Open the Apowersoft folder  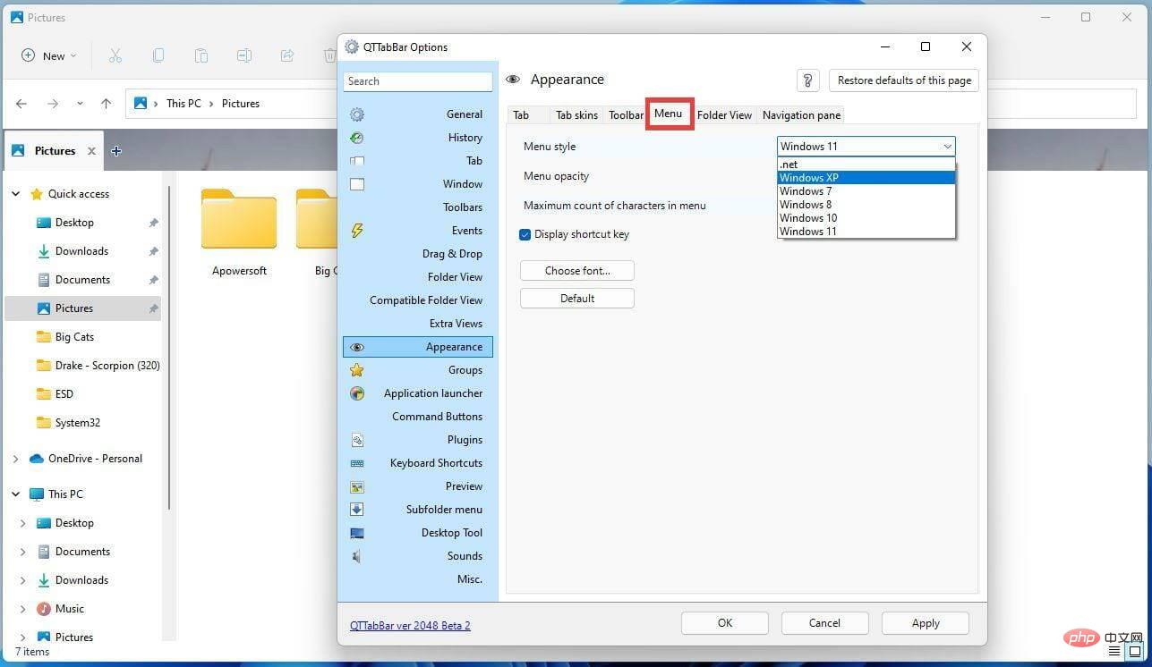click(239, 232)
